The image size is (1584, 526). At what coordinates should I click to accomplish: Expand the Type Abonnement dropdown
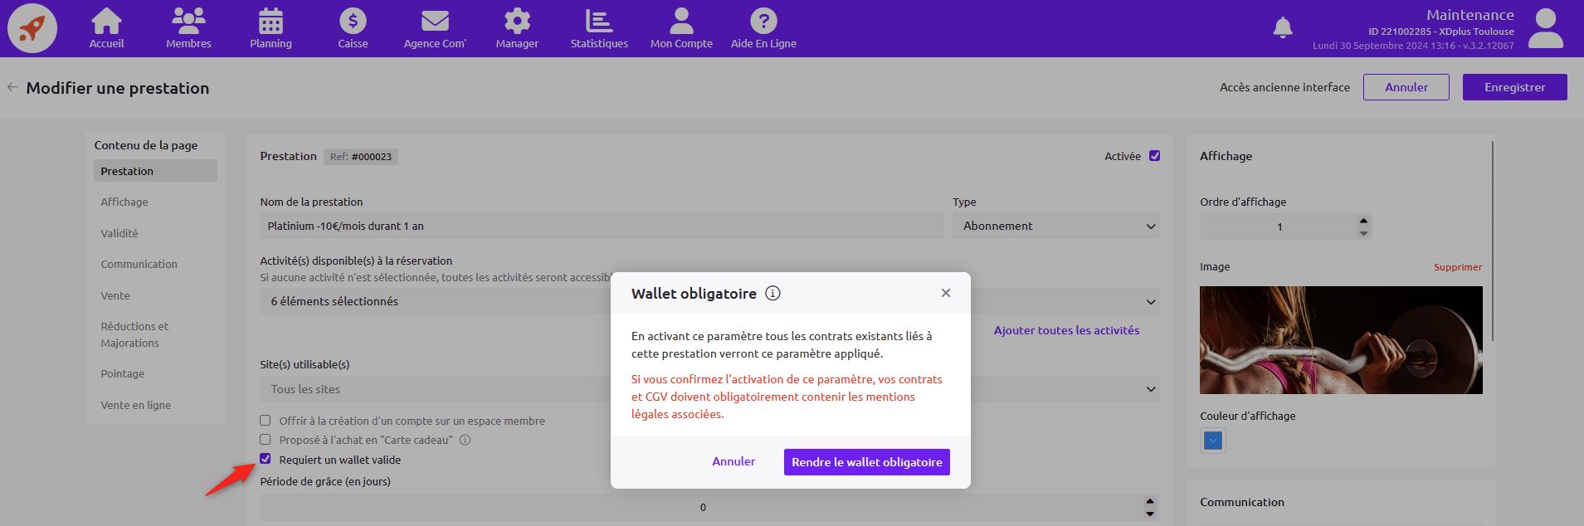tap(1055, 226)
